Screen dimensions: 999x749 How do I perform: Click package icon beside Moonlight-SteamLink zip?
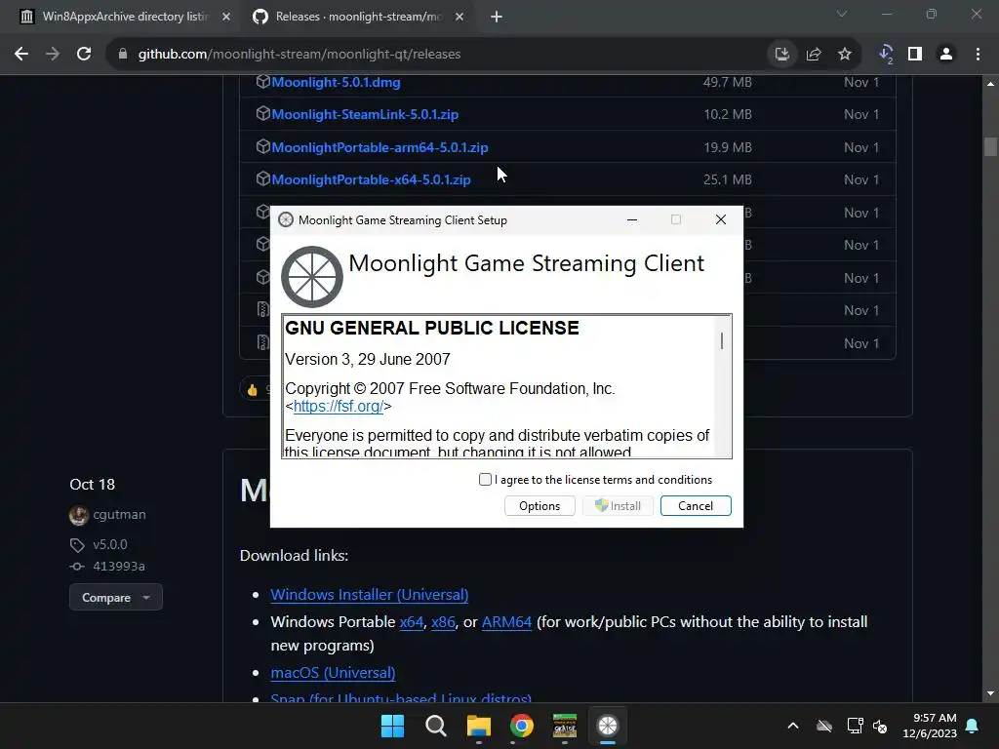click(x=262, y=113)
